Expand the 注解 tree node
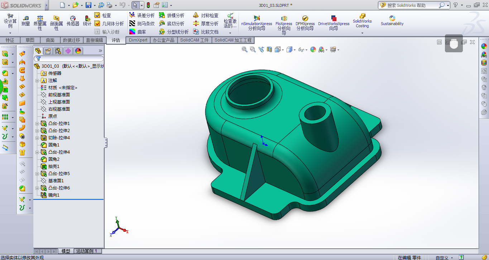Viewport: 489px width, 260px height. tap(37, 81)
